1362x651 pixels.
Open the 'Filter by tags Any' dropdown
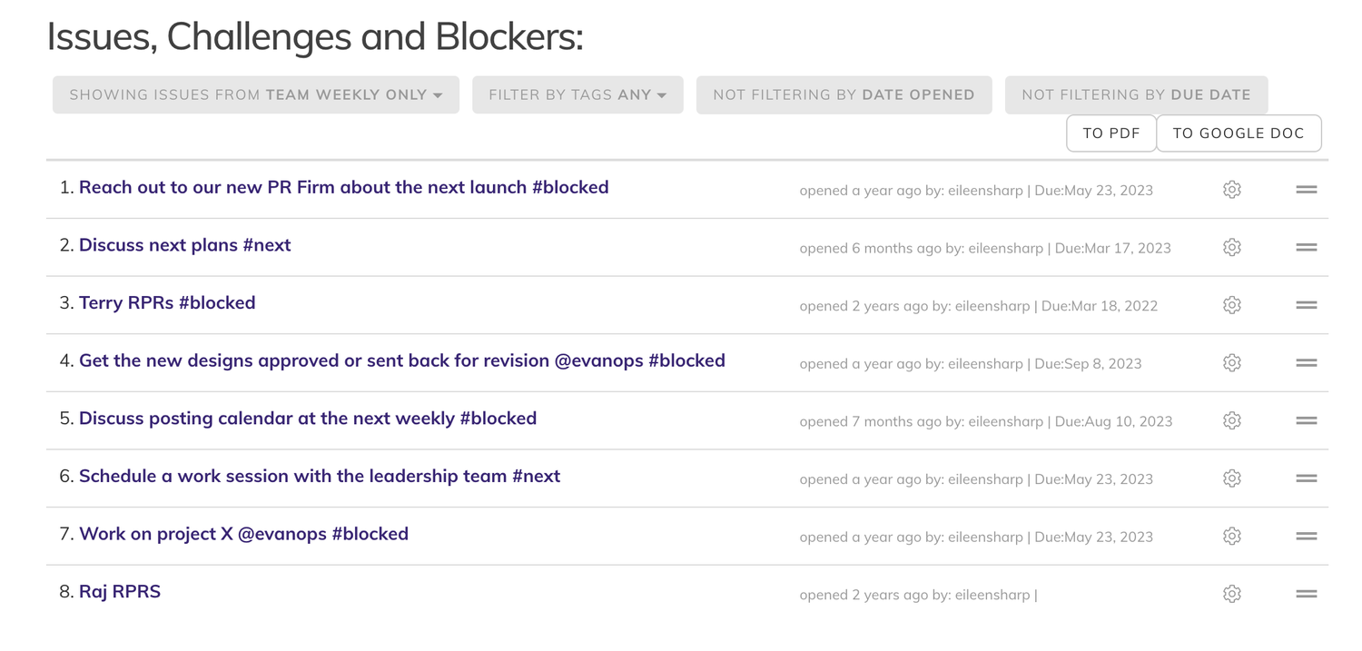coord(577,94)
